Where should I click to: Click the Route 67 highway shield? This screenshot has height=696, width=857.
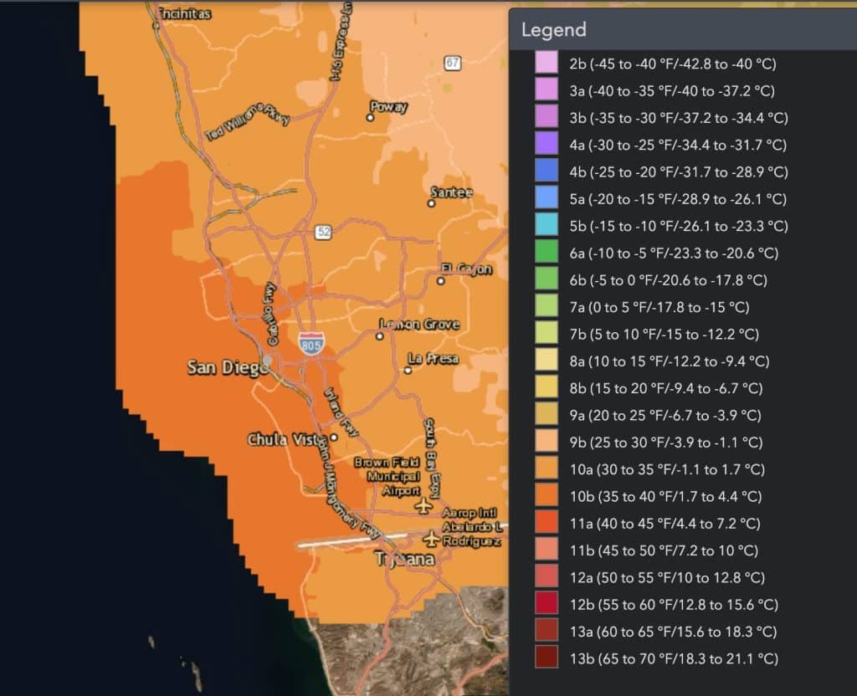click(x=453, y=63)
